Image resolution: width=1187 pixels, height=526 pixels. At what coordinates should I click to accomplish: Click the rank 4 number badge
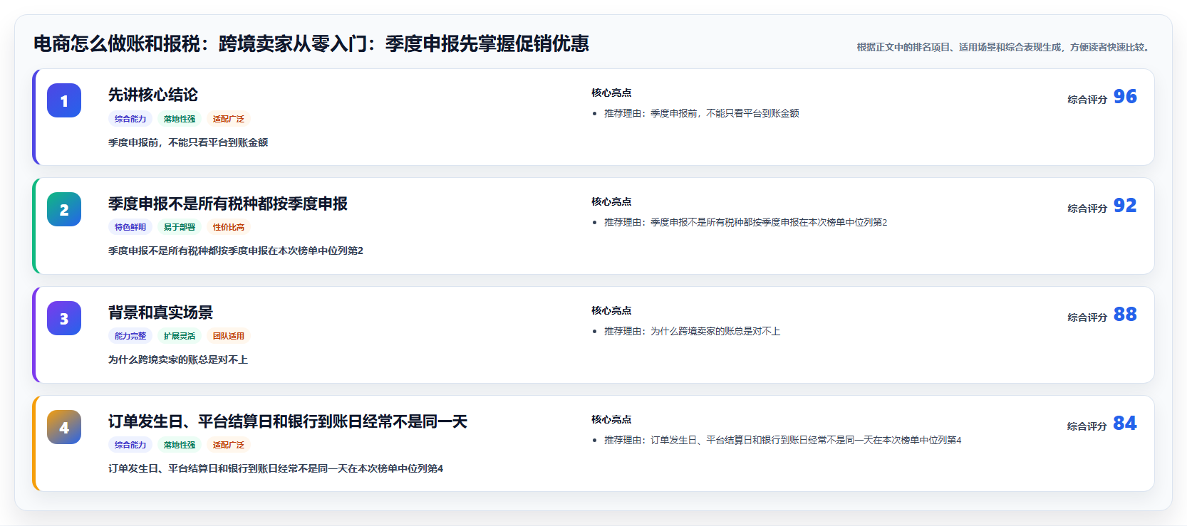click(64, 427)
